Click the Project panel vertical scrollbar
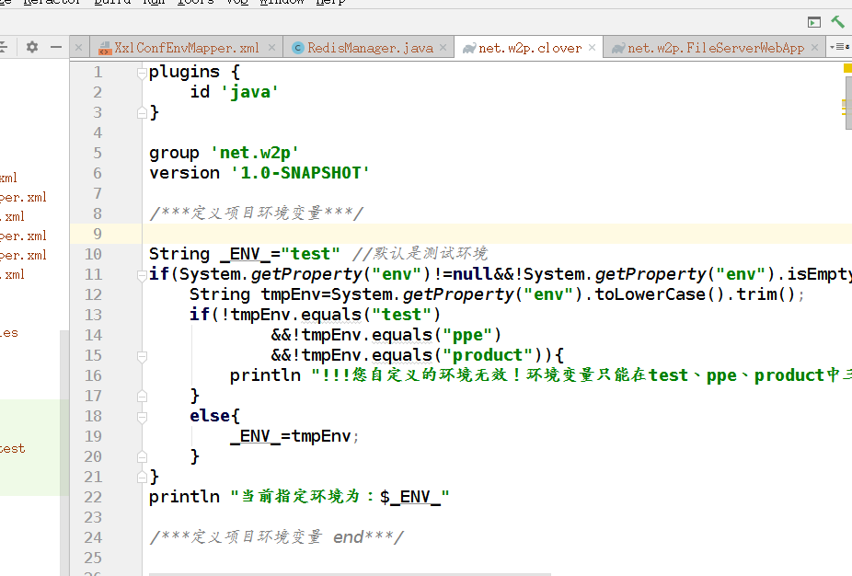The width and height of the screenshot is (852, 576). click(64, 453)
